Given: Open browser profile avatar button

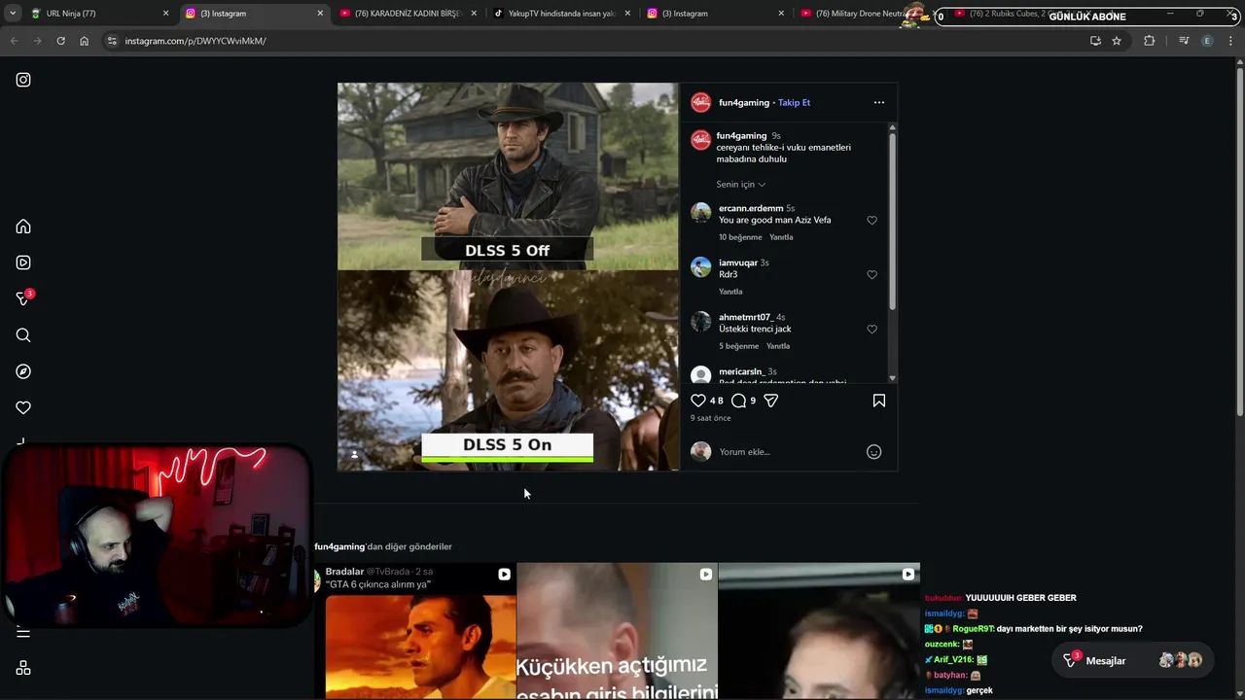Looking at the screenshot, I should tap(1207, 41).
